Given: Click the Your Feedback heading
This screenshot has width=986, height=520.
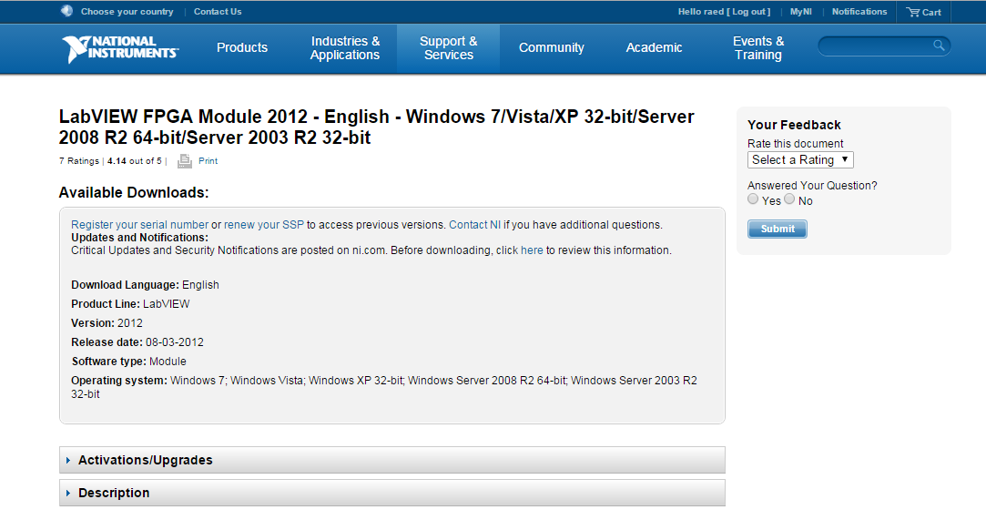Looking at the screenshot, I should click(x=794, y=125).
